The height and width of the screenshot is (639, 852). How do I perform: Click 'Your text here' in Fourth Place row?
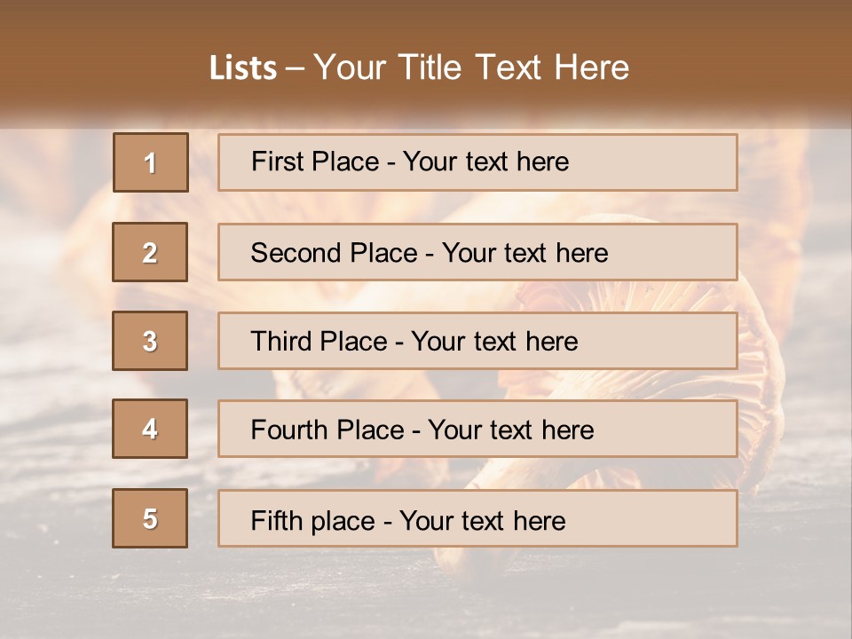click(x=510, y=430)
